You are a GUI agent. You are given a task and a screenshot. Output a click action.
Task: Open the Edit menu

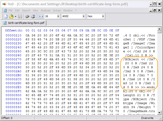[x=17, y=10]
